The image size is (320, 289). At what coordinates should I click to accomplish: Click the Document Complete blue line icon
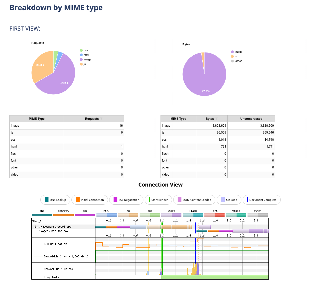point(247,200)
